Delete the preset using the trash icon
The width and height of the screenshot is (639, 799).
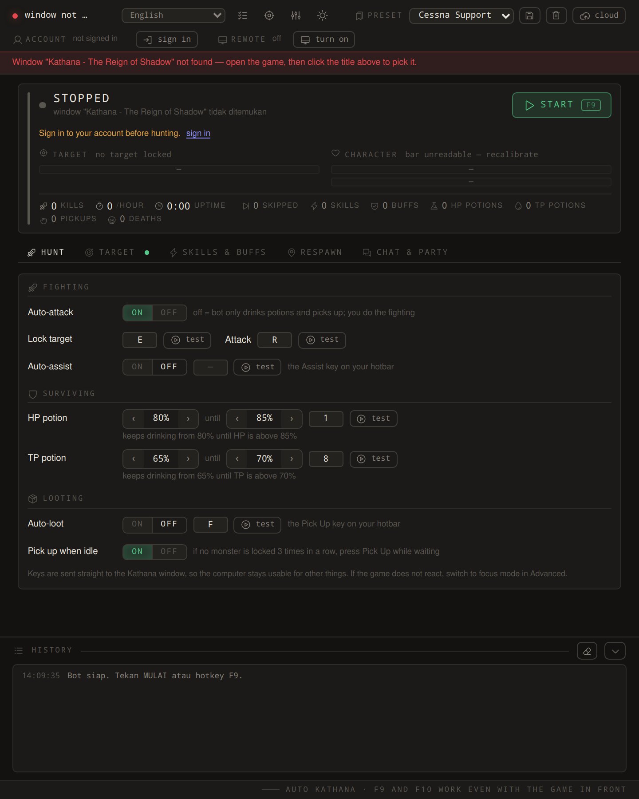click(x=556, y=16)
